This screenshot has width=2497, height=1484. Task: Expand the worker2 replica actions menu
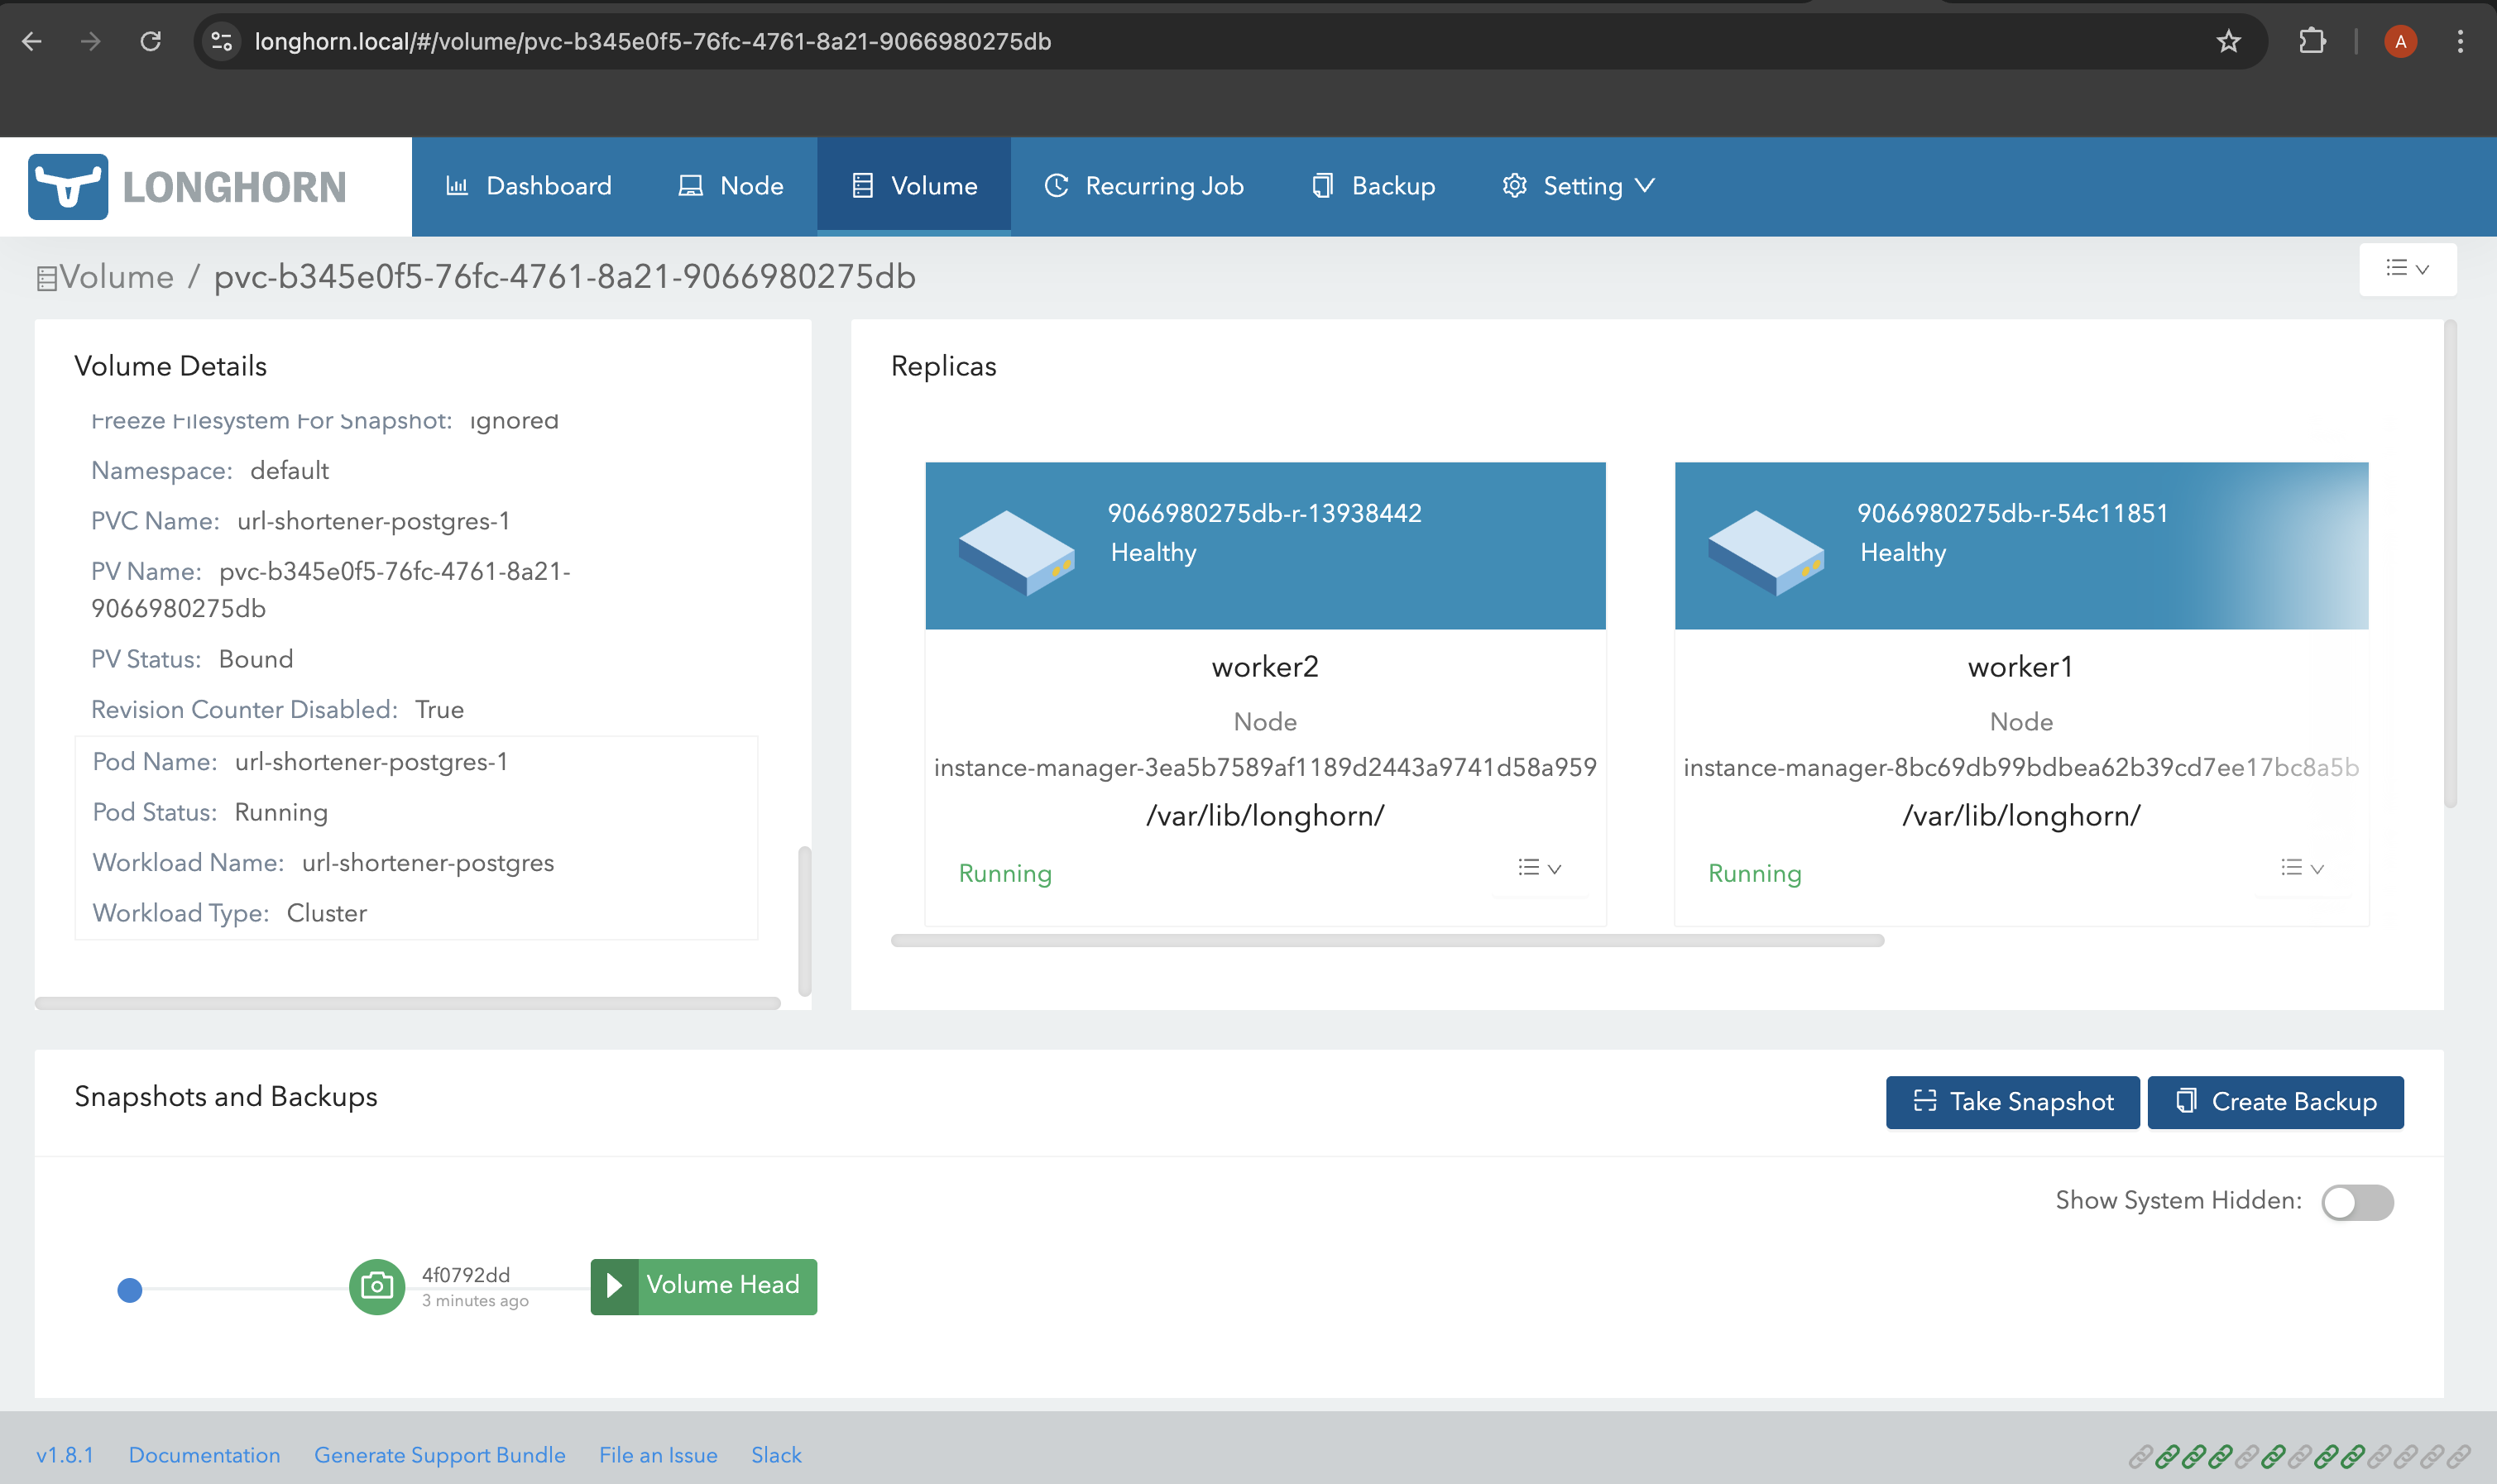tap(1537, 868)
